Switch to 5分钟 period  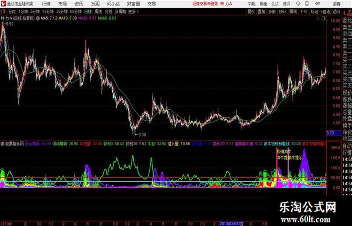(35, 12)
